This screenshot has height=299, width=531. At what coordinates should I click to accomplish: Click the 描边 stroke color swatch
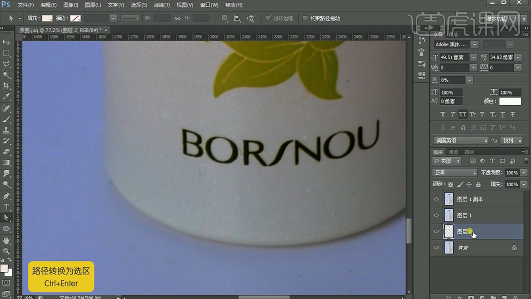(x=76, y=18)
